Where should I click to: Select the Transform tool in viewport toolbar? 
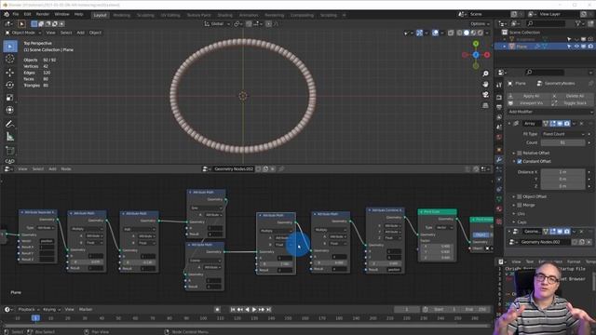point(10,110)
